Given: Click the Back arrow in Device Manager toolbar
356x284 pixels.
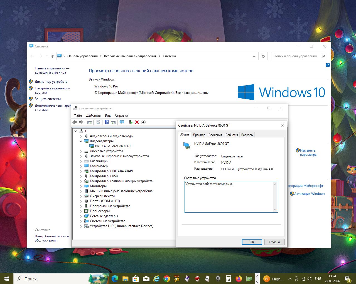Looking at the screenshot, I should (75, 122).
